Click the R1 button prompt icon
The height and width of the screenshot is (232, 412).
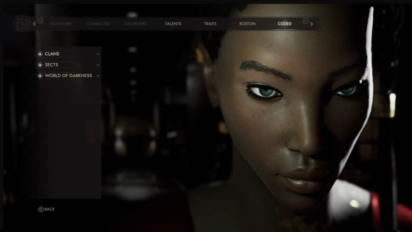[306, 21]
